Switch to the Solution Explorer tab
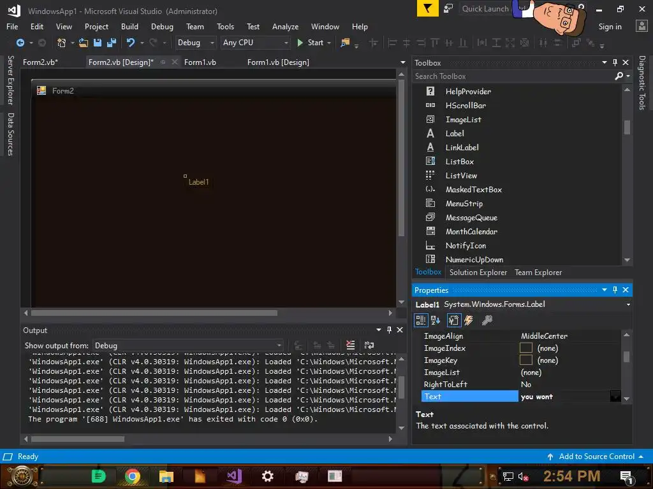Image resolution: width=653 pixels, height=489 pixels. [x=478, y=273]
